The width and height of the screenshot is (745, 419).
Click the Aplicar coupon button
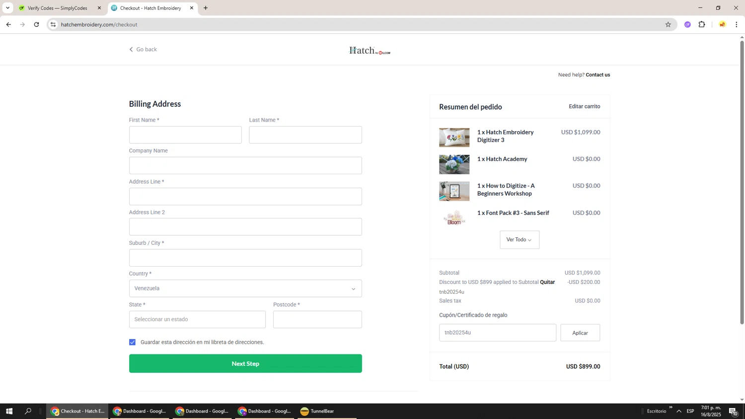[580, 333]
